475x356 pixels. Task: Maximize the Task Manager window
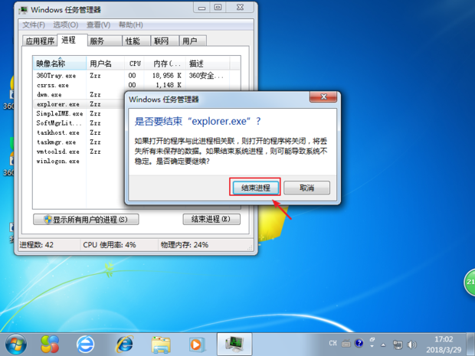click(218, 8)
